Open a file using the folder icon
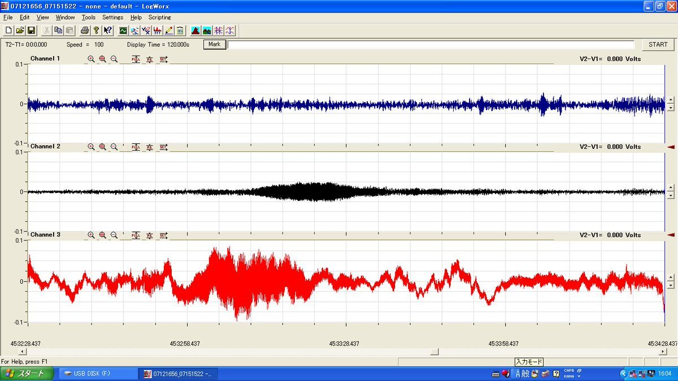678x381 pixels. [x=20, y=30]
